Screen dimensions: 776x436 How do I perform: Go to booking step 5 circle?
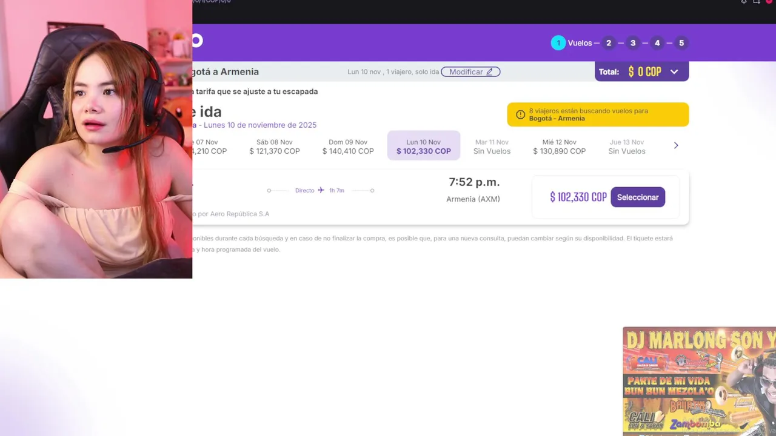681,43
